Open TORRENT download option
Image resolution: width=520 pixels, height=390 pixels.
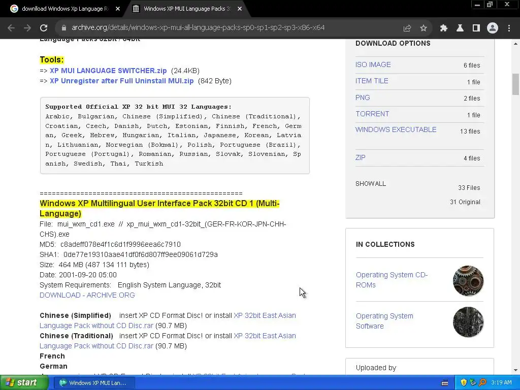click(372, 114)
